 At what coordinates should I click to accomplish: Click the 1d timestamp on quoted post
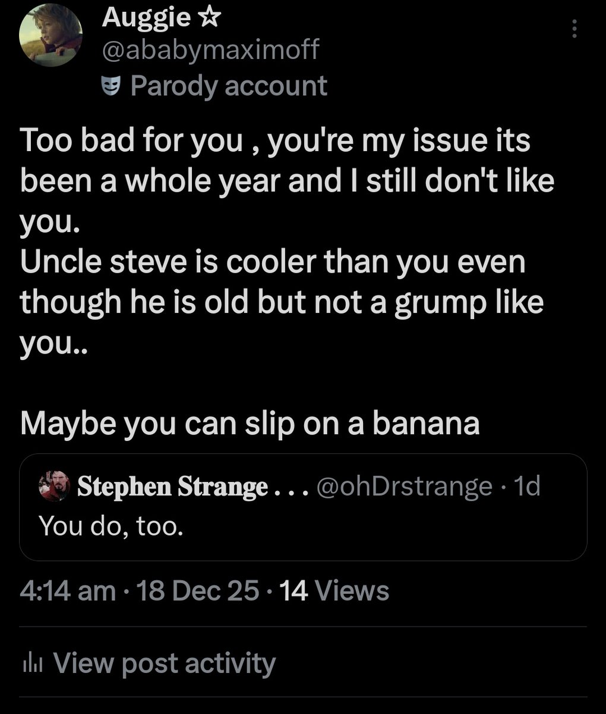click(x=527, y=487)
